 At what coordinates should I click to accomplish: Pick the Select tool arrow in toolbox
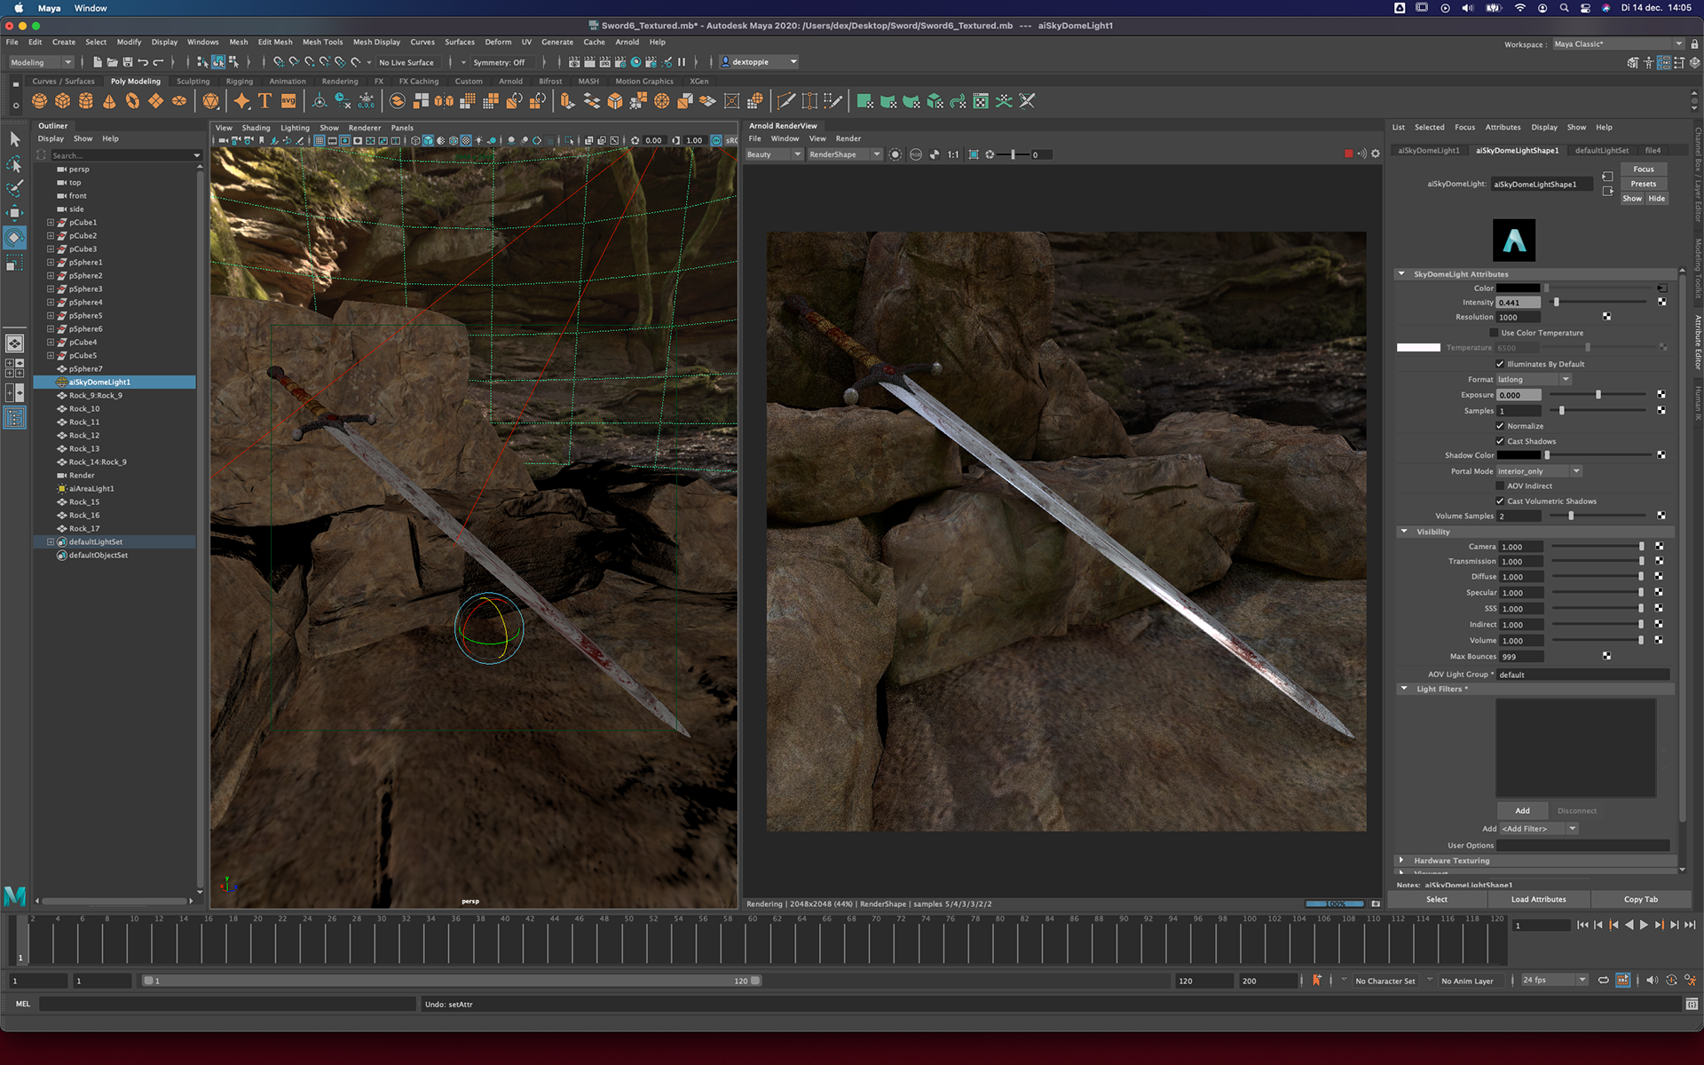[15, 139]
